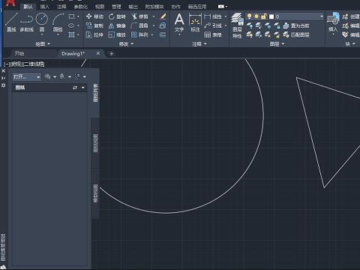Select the Arc (圆弧) tool
360x270 pixels.
pos(58,22)
